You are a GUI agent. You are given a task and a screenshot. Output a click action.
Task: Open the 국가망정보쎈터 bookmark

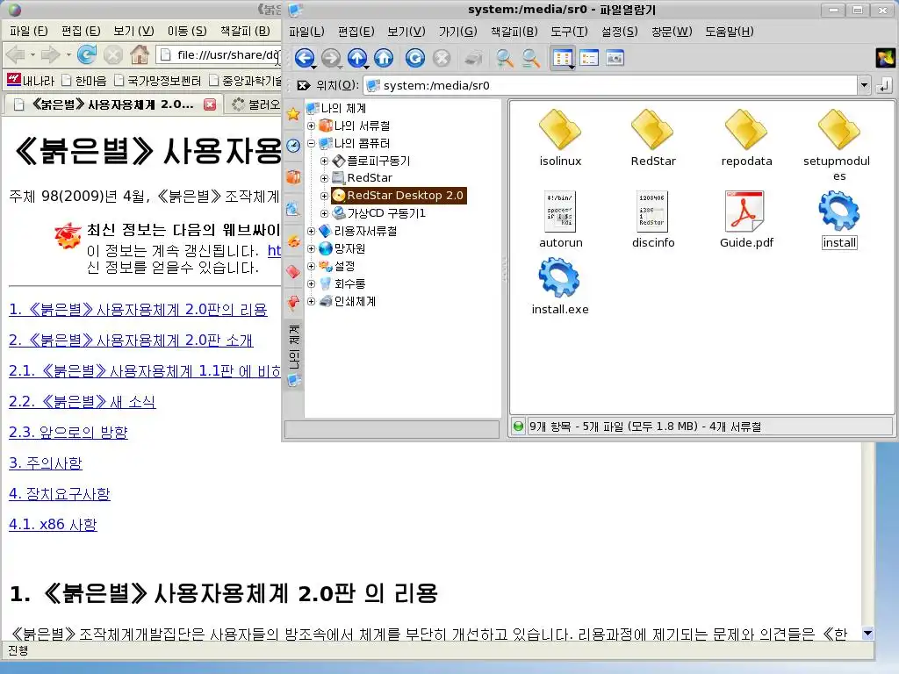[x=158, y=80]
